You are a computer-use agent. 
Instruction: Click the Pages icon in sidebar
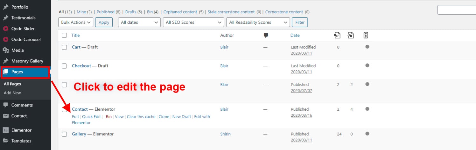pyautogui.click(x=6, y=72)
